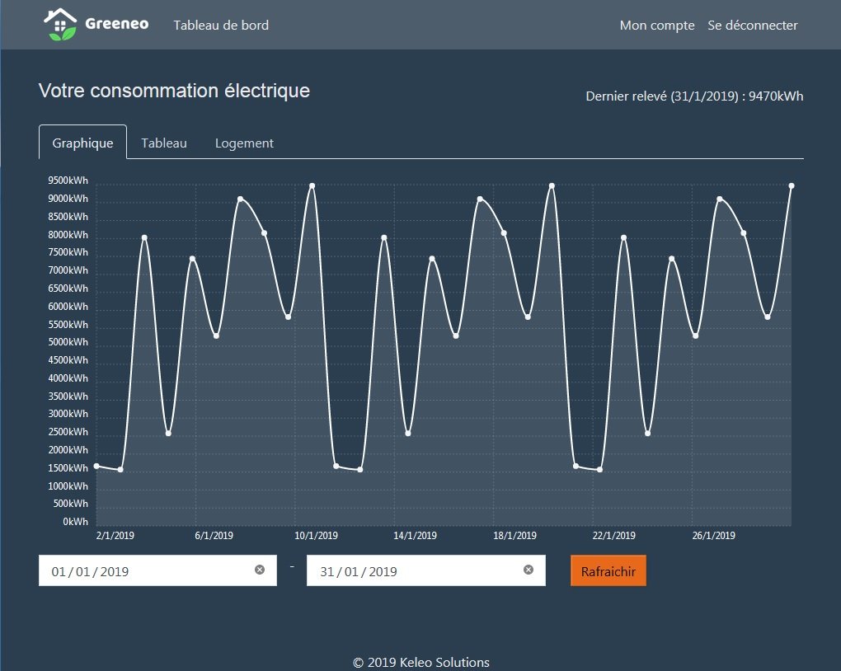Click the Votre consommation électrique heading

(174, 91)
